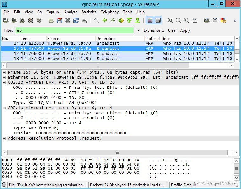Open the capture interfaces list icon
The width and height of the screenshot is (241, 189).
(6, 20)
